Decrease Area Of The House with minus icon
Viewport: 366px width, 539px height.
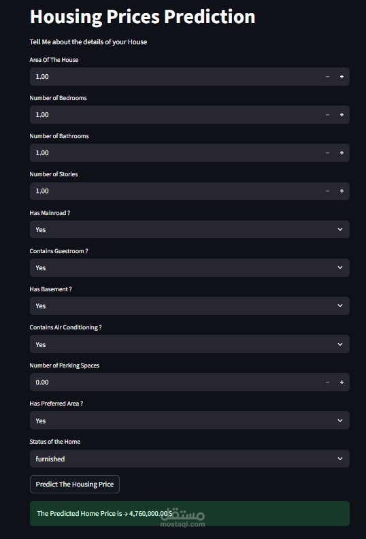click(x=327, y=77)
